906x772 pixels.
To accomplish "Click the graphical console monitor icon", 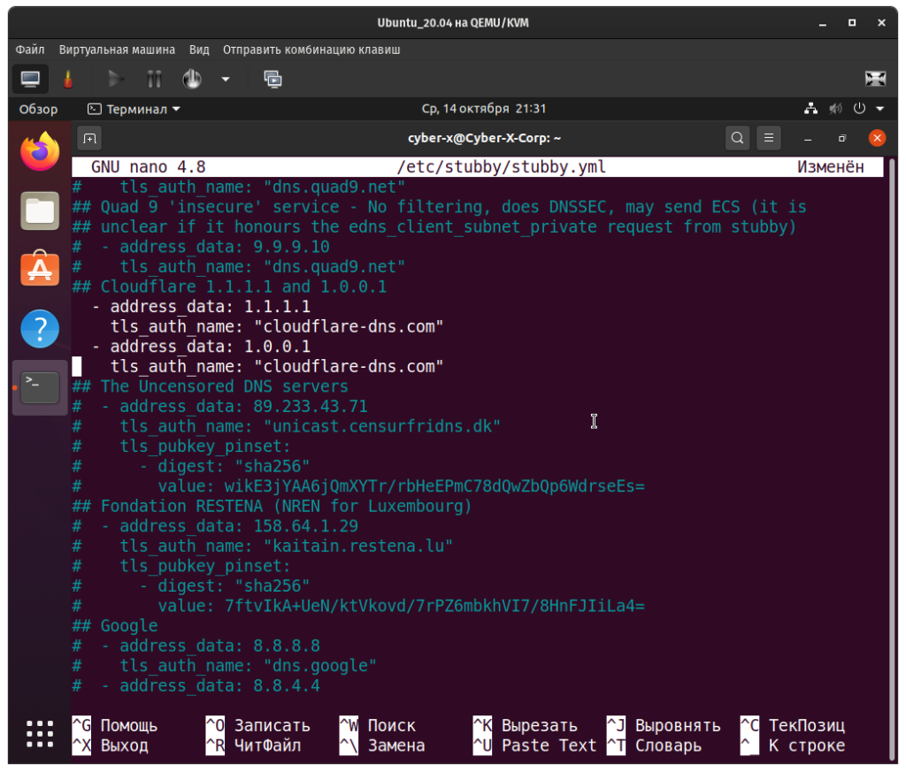I will [30, 79].
